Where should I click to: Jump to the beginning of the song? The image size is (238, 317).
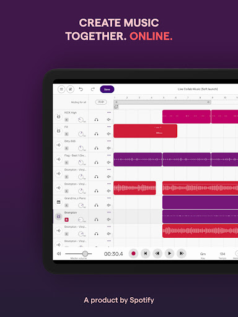pyautogui.click(x=146, y=253)
